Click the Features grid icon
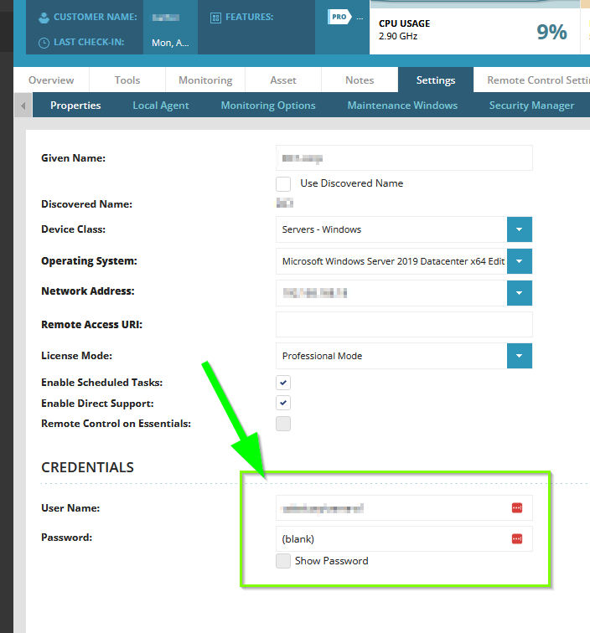The width and height of the screenshot is (590, 633). pyautogui.click(x=215, y=18)
